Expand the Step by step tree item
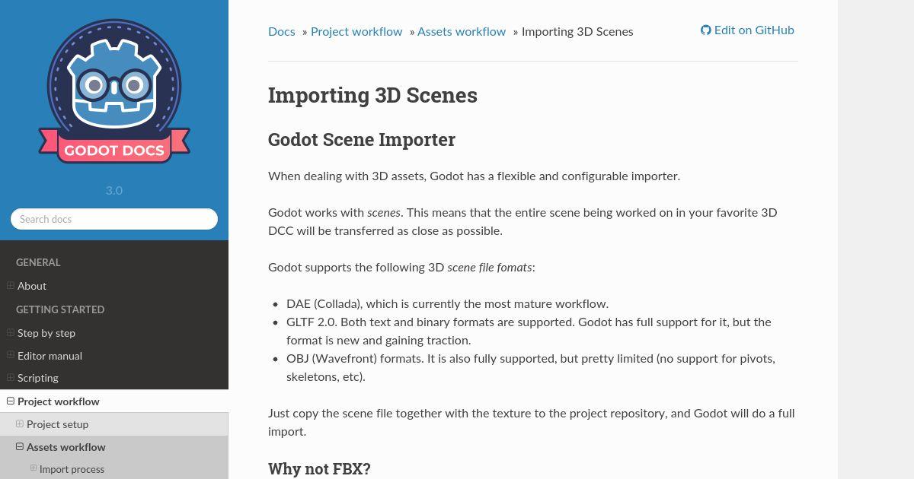Image resolution: width=914 pixels, height=479 pixels. 11,333
